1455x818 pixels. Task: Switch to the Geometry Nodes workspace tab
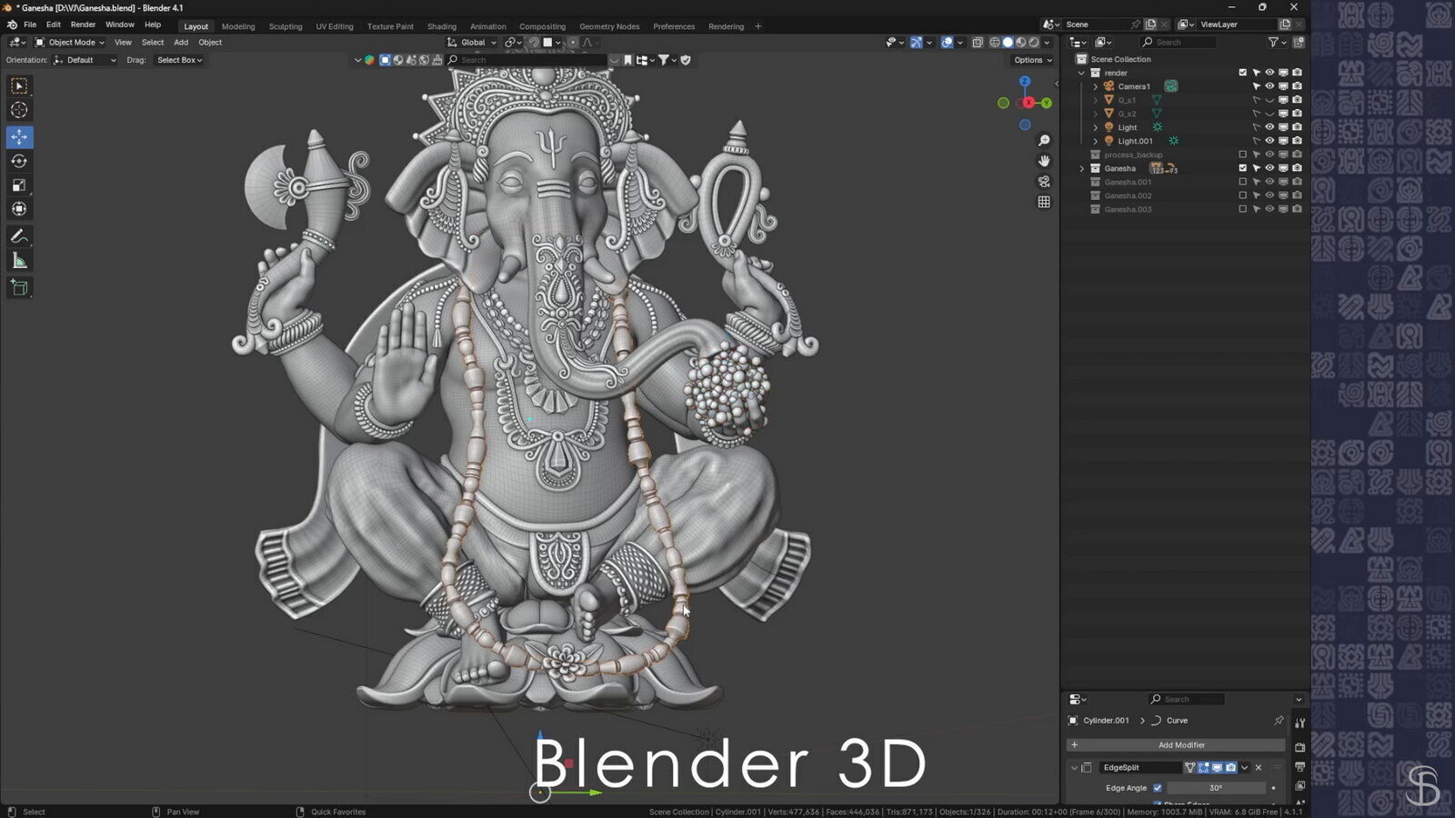609,26
